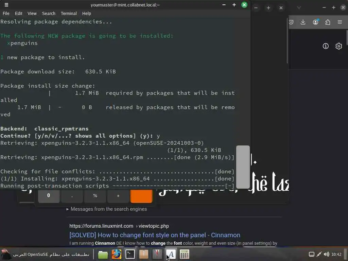Open the Firefox application menu
The height and width of the screenshot is (261, 348).
click(340, 22)
